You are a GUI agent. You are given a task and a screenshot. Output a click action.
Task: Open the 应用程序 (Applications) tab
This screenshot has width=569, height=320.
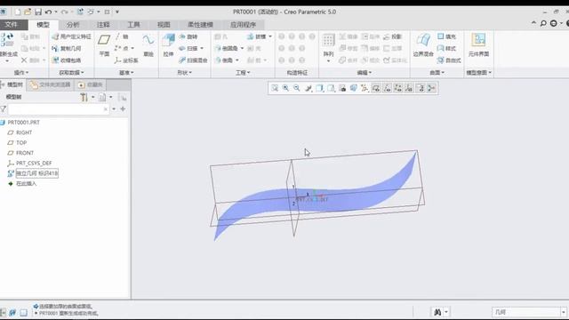click(x=243, y=25)
